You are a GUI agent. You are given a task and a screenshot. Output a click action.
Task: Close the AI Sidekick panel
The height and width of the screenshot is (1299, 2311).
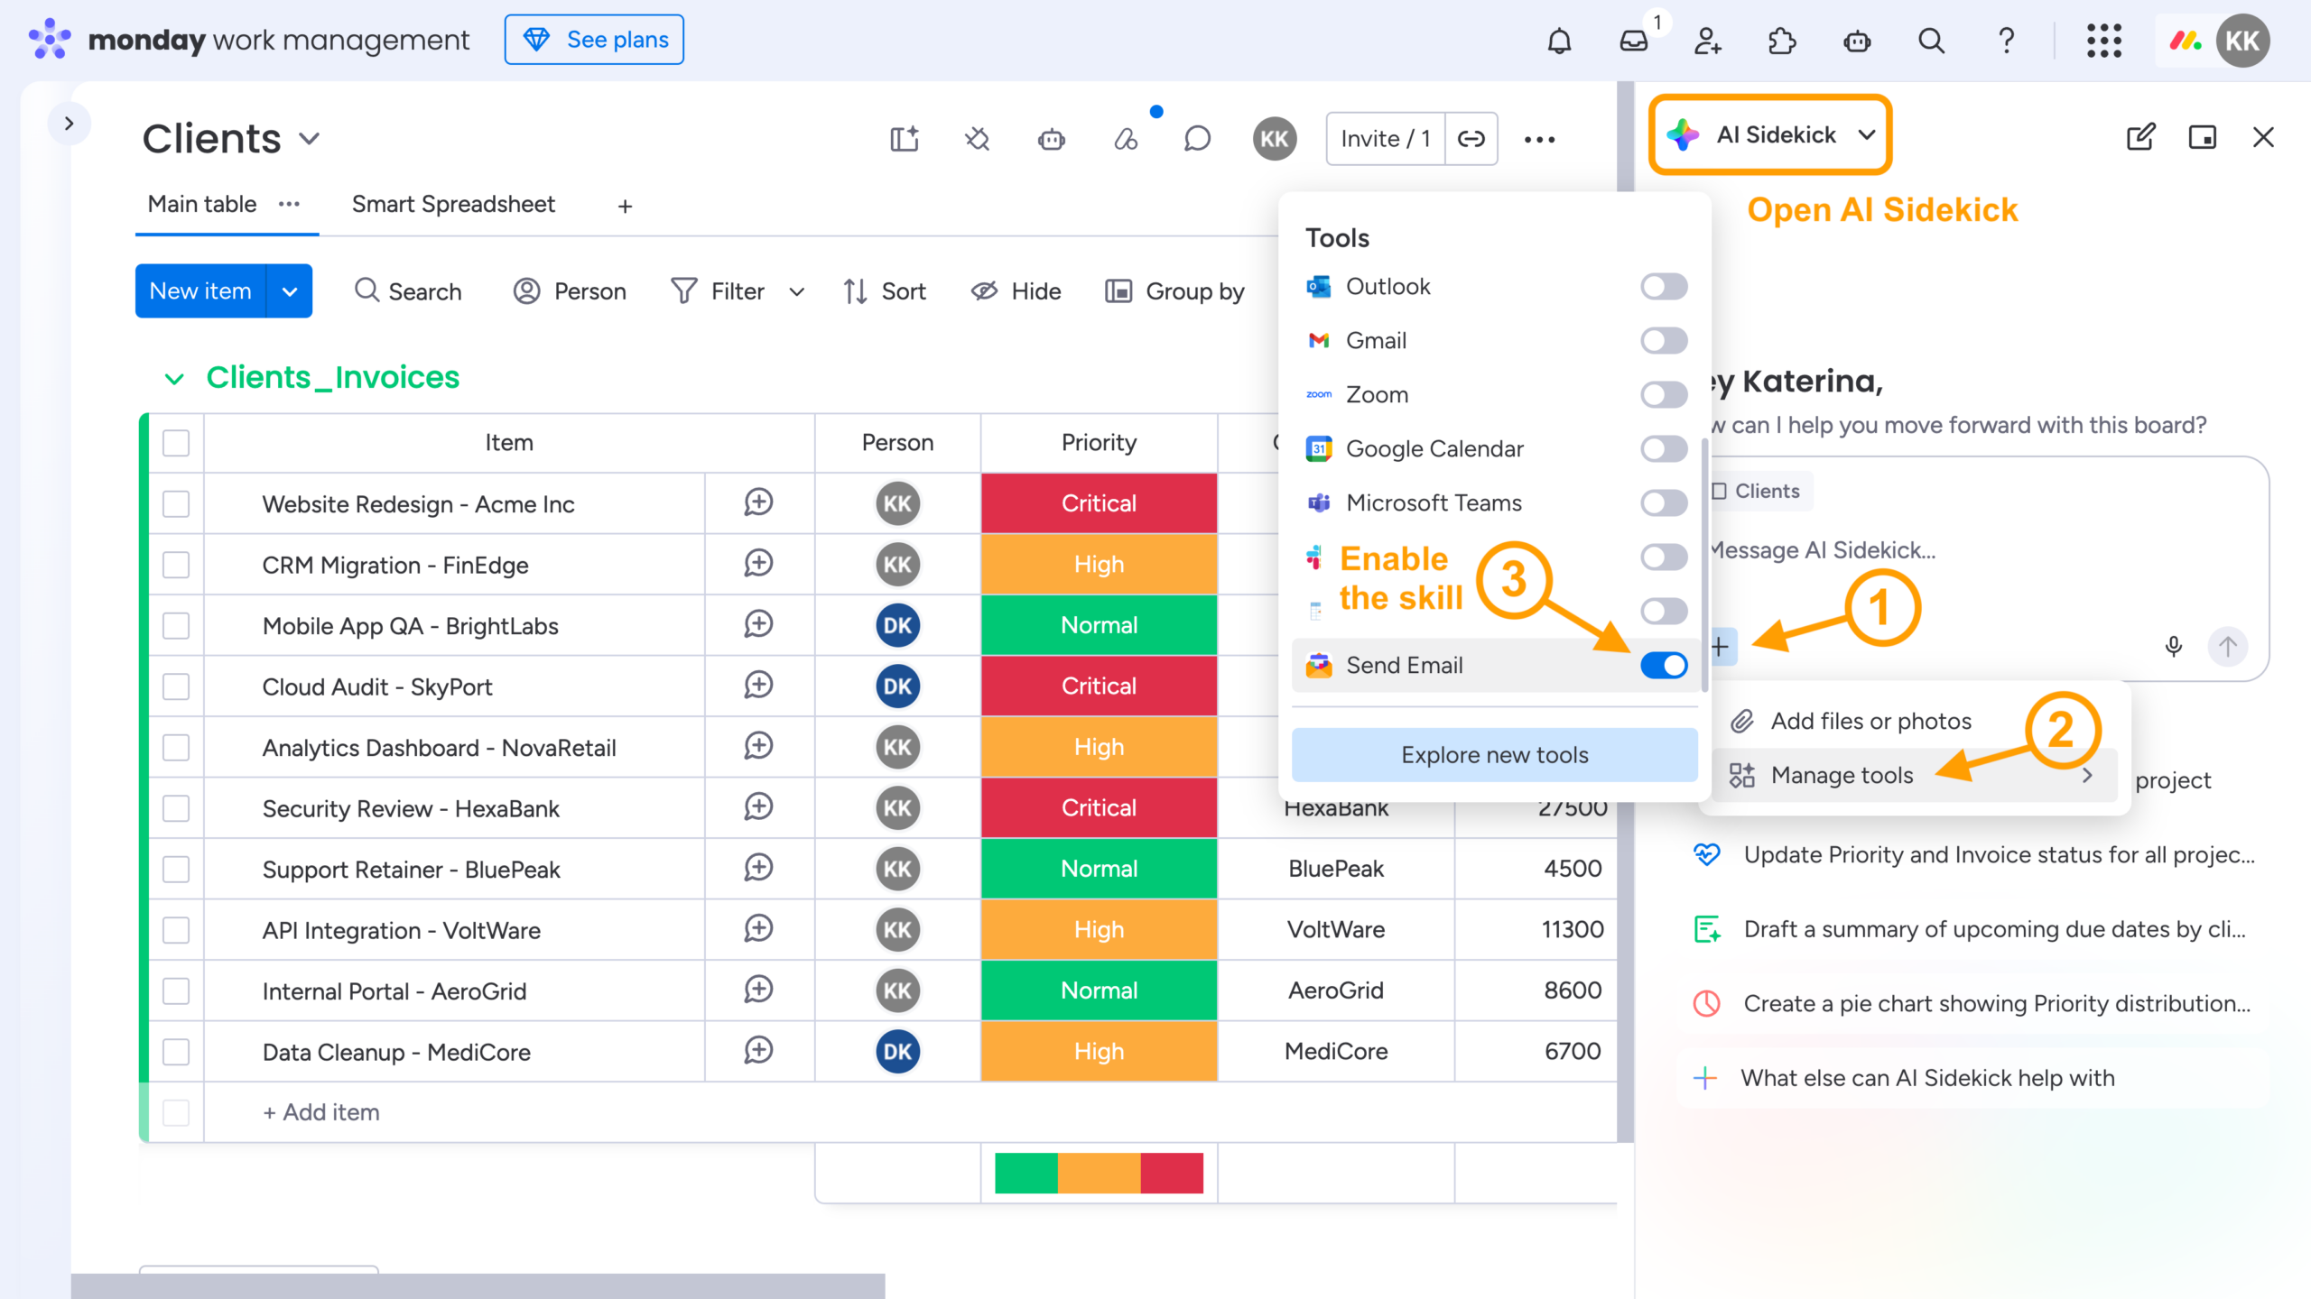click(2263, 137)
